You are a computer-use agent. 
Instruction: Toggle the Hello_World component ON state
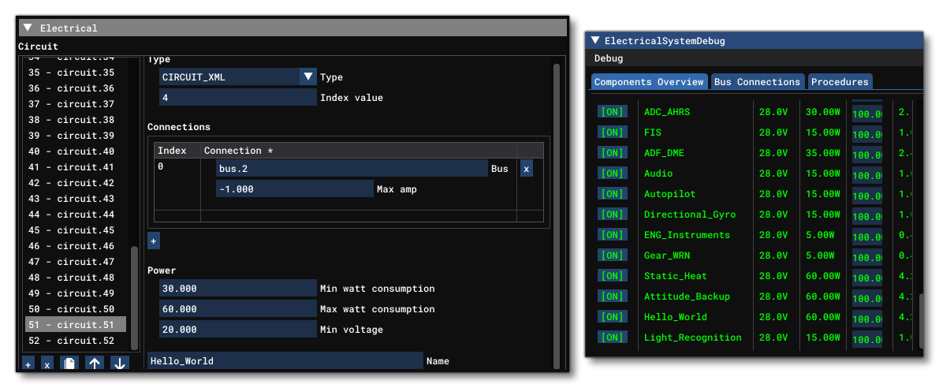[612, 317]
